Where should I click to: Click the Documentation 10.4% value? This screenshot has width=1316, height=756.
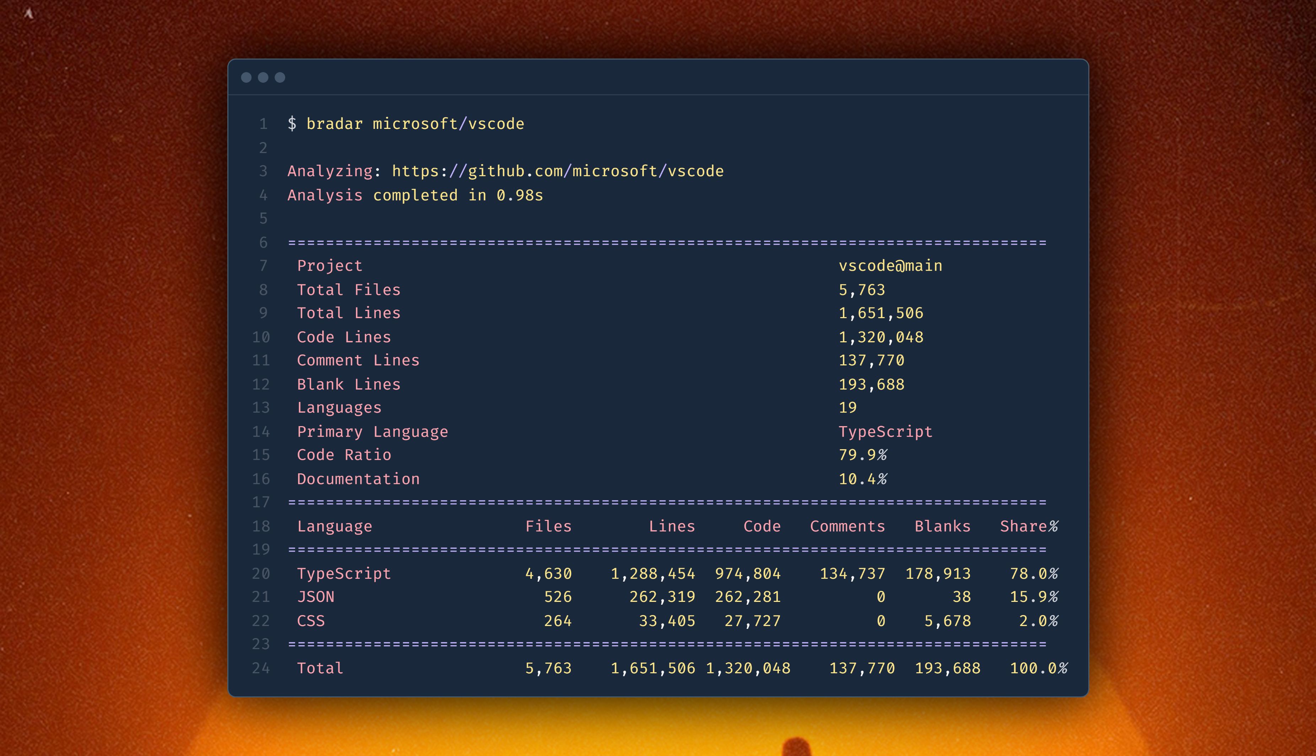863,479
